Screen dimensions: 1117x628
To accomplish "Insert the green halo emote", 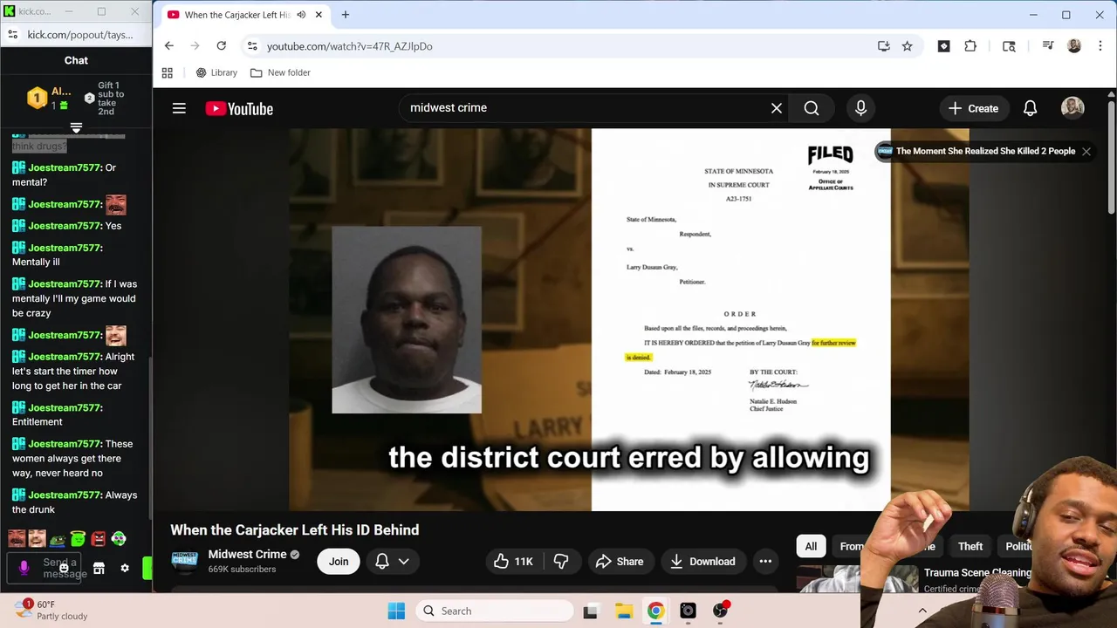I will pos(78,539).
